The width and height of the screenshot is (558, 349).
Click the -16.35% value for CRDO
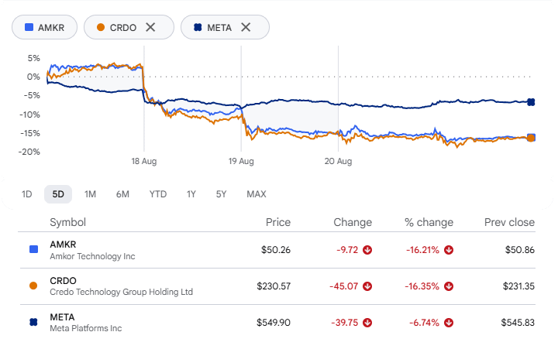[422, 286]
